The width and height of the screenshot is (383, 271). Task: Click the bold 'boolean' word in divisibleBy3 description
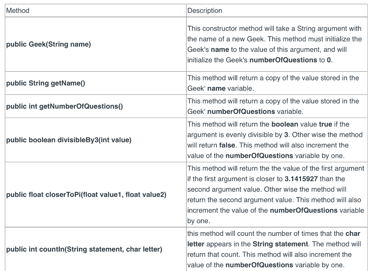tap(285, 124)
